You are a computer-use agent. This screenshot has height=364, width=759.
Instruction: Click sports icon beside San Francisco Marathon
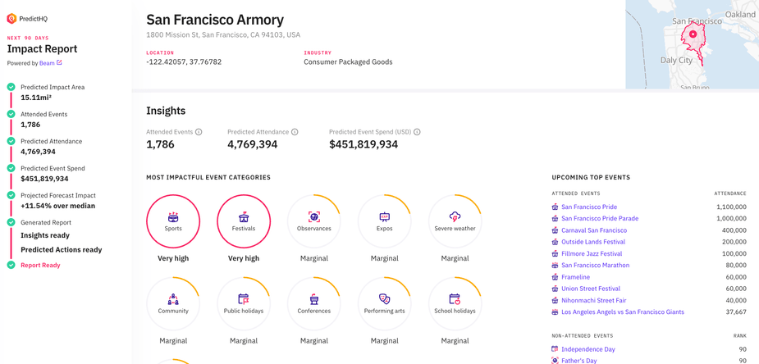click(x=556, y=266)
